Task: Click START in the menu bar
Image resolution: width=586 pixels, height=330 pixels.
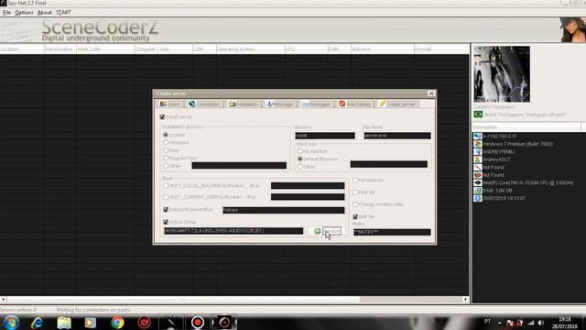Action: [63, 12]
